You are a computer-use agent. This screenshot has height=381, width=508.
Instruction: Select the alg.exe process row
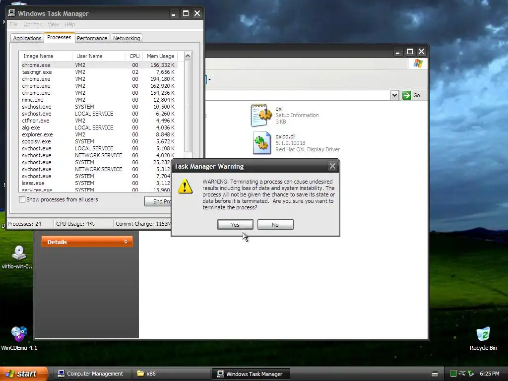click(98, 127)
